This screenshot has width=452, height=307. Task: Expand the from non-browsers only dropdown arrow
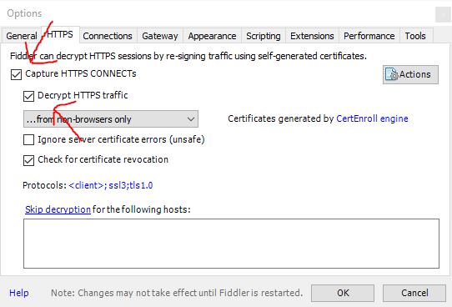coord(190,119)
